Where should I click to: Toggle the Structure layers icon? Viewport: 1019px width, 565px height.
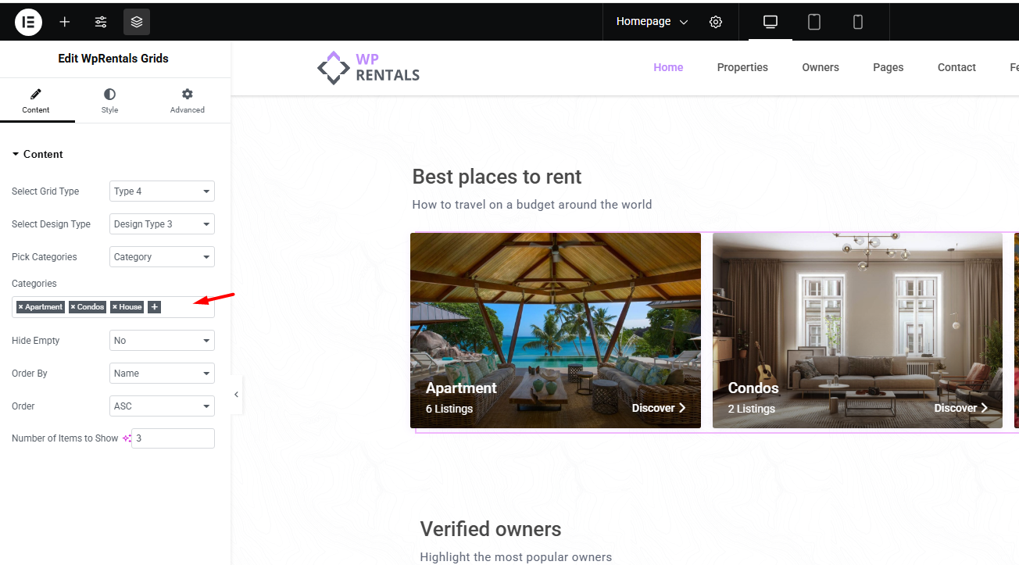[x=137, y=22]
